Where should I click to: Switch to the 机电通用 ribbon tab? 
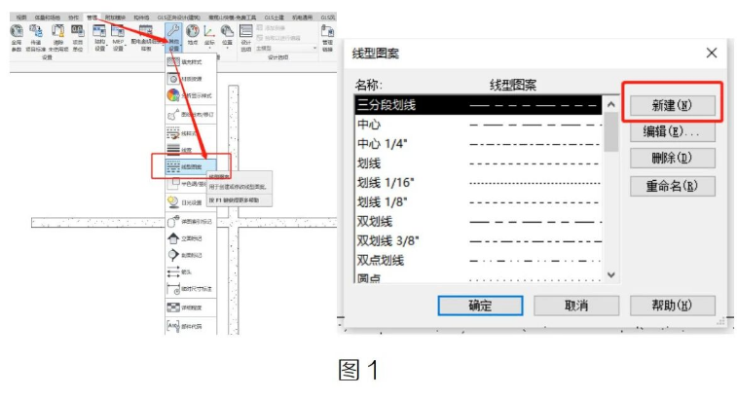click(302, 18)
